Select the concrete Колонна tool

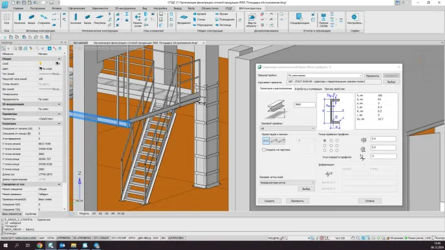pos(19,19)
